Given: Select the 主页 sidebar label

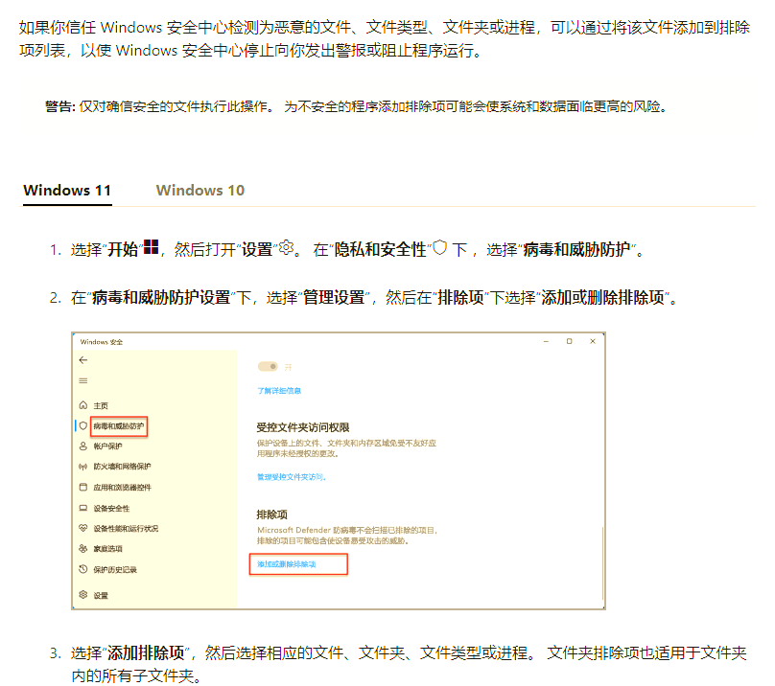Looking at the screenshot, I should click(101, 405).
